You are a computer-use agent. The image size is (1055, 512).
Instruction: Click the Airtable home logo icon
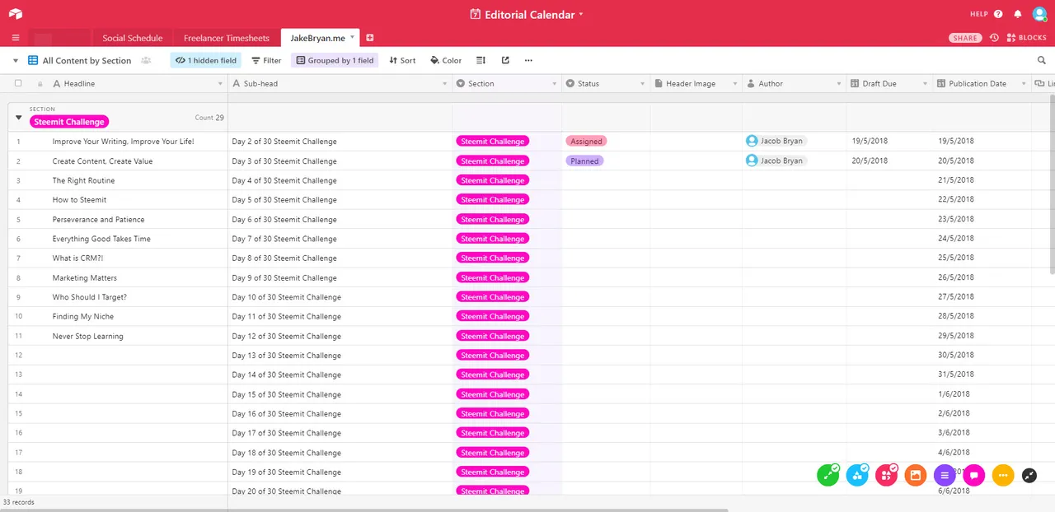16,14
